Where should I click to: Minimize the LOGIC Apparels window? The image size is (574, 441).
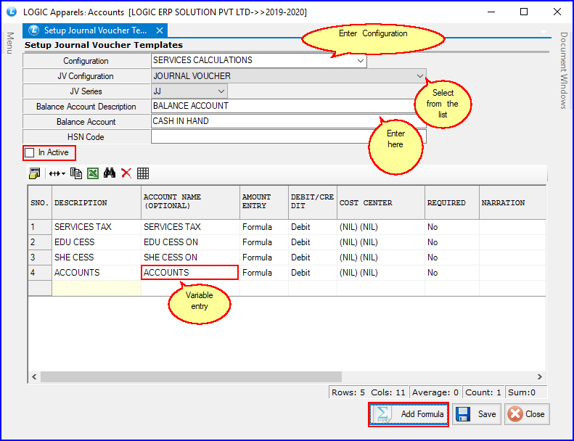pyautogui.click(x=491, y=12)
